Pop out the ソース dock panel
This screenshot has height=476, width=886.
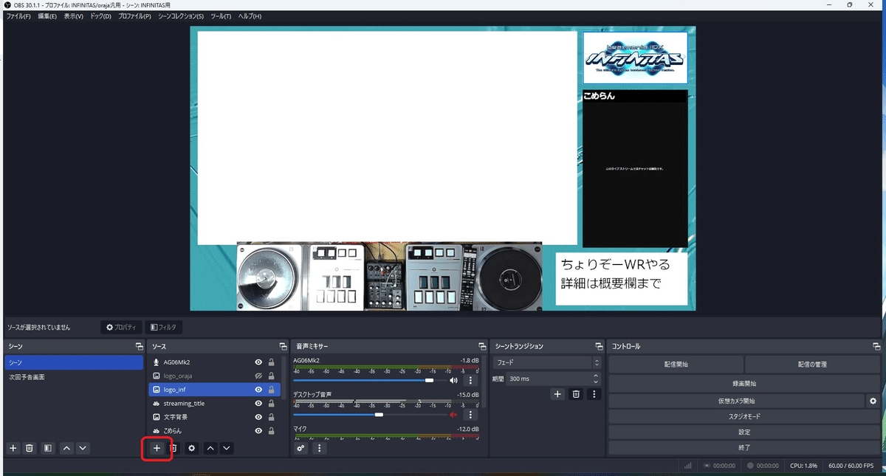283,346
